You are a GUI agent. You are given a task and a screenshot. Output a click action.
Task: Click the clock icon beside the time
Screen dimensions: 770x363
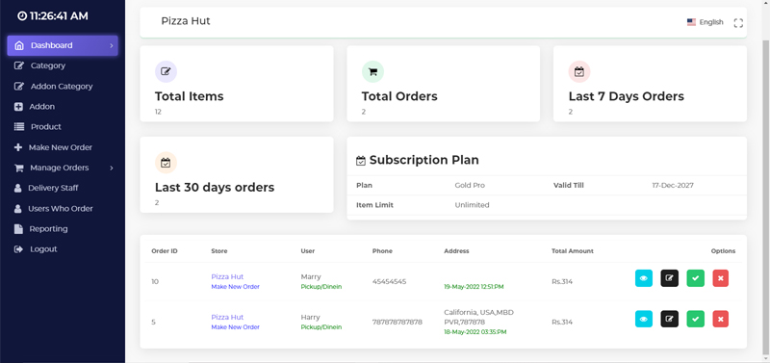(x=22, y=15)
